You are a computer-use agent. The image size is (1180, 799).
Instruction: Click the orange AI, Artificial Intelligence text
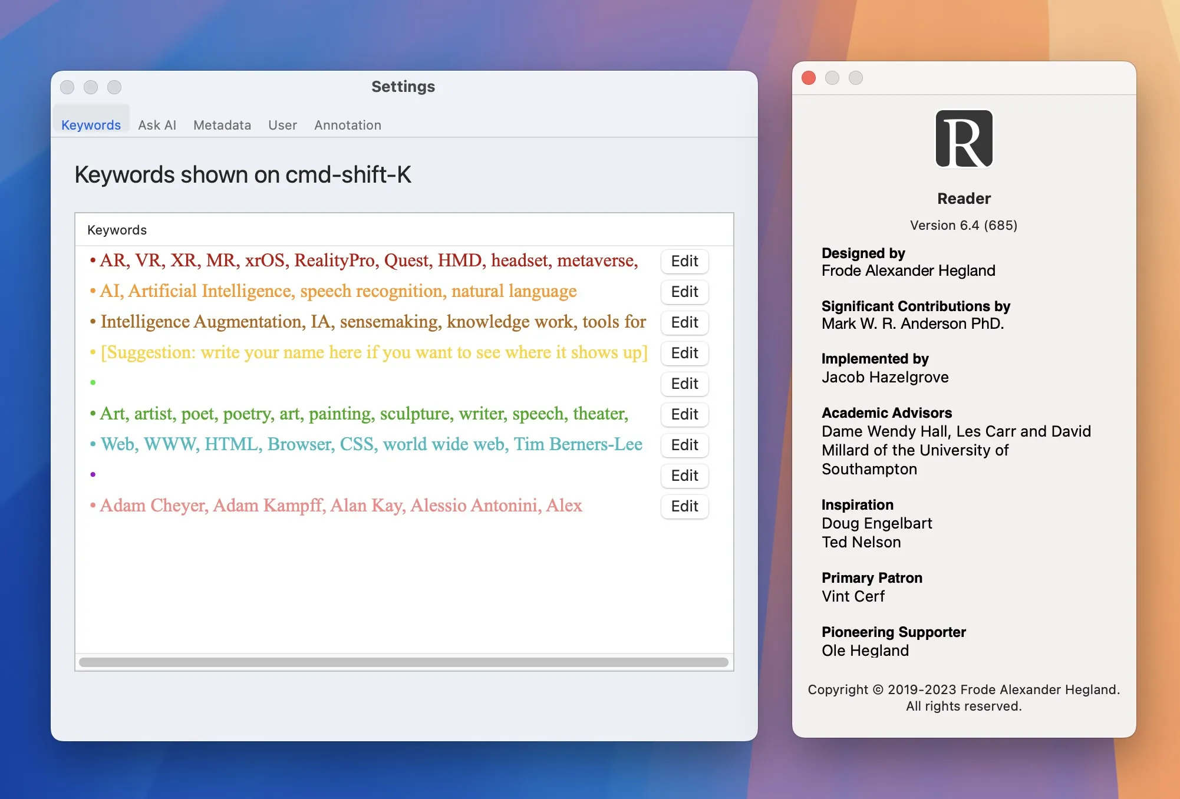tap(338, 291)
